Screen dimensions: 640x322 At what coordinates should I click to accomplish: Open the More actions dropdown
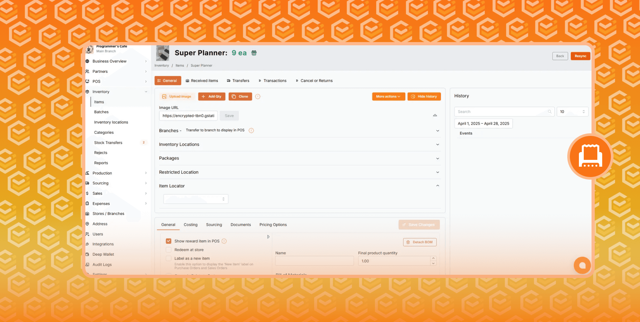[x=388, y=96]
